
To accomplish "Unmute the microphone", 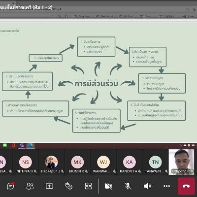I will tap(128, 186).
